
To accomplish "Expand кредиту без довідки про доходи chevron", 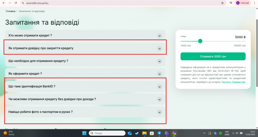I will (160, 99).
